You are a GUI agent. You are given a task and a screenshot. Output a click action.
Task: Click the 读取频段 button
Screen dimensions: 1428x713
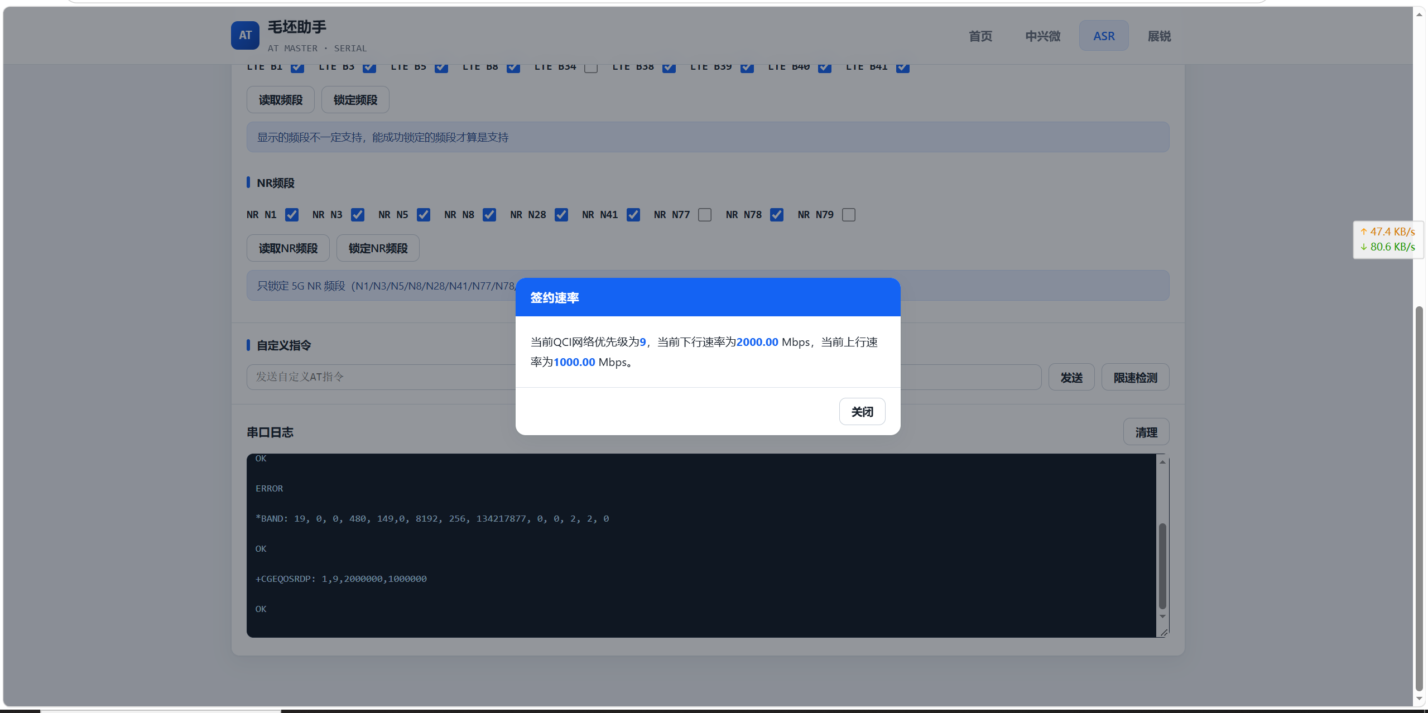click(x=280, y=100)
